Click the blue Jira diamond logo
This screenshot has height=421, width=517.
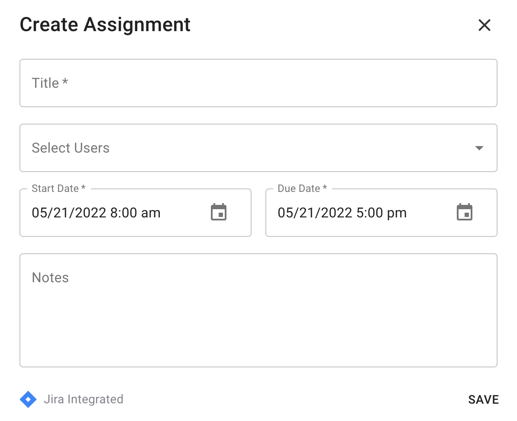point(28,399)
